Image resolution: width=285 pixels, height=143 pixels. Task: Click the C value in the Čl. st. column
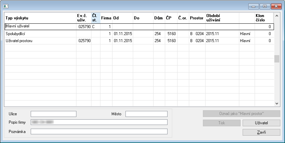click(93, 27)
